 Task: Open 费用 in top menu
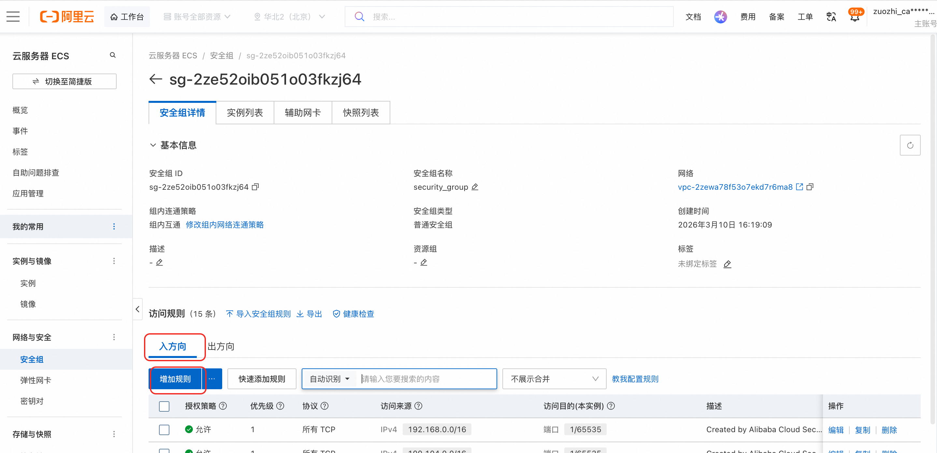(748, 17)
